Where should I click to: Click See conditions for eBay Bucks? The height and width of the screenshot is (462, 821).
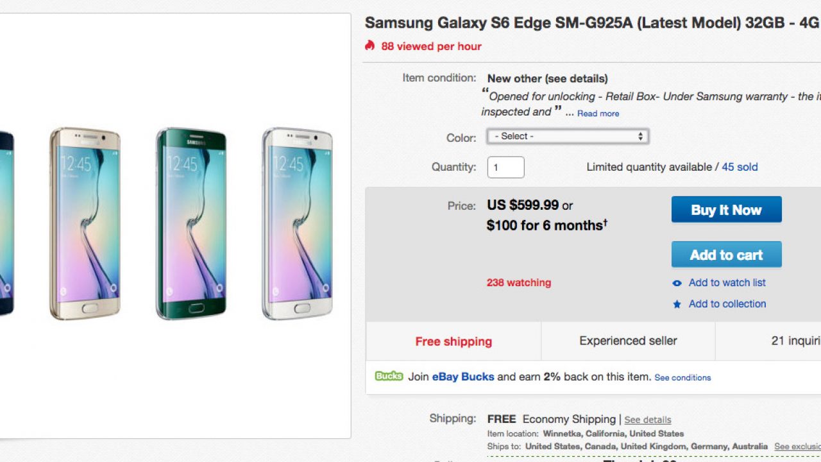pos(682,377)
